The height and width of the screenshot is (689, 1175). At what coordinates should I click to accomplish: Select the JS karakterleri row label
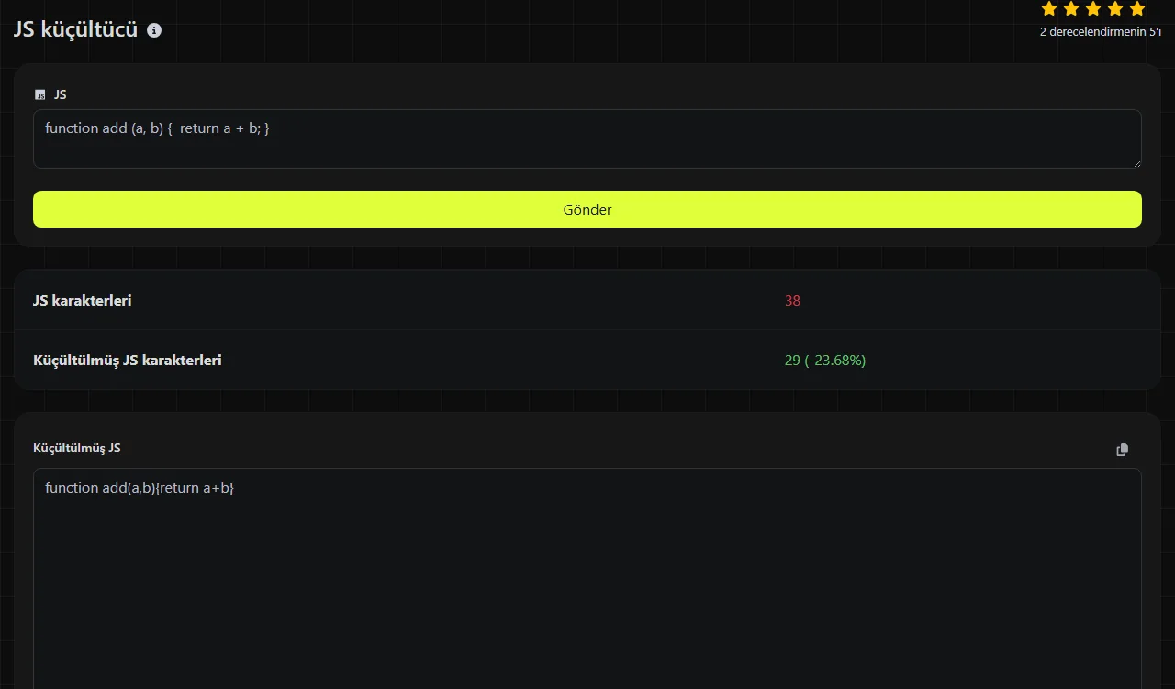pyautogui.click(x=83, y=300)
